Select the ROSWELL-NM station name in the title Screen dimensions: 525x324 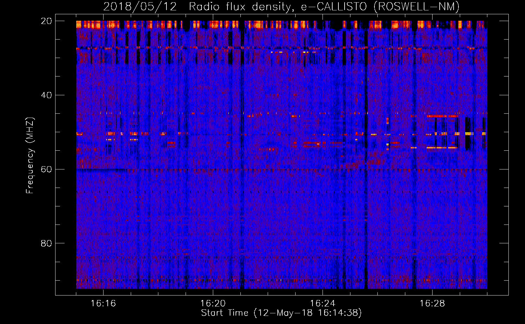click(x=417, y=7)
